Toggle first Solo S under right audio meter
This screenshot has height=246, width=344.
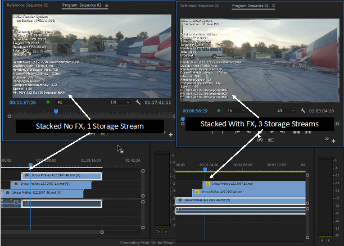pos(322,240)
